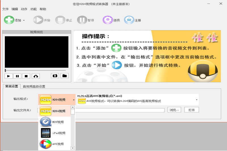Select MOV视频 from format list
Screen dimensions: 227x151
[x=54, y=122]
